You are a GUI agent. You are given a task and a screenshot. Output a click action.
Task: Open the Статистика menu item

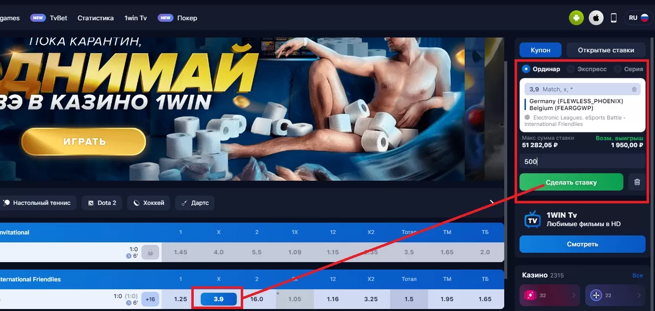(x=95, y=18)
